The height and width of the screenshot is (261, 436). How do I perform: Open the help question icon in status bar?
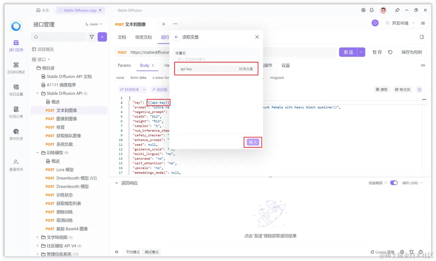pos(421,252)
